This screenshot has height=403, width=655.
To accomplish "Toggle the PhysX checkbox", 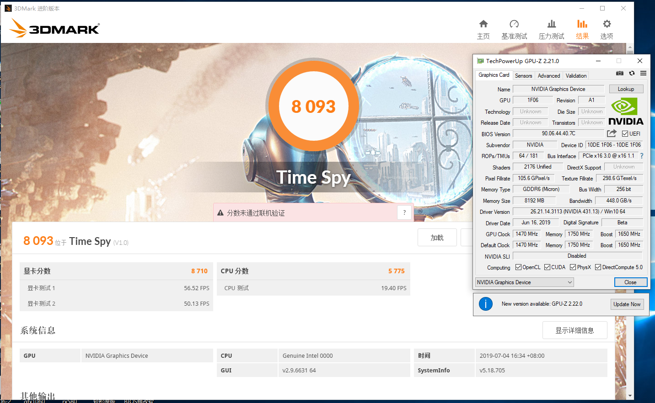I will click(x=573, y=267).
